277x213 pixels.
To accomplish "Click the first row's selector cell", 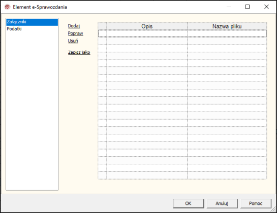I will pos(103,33).
